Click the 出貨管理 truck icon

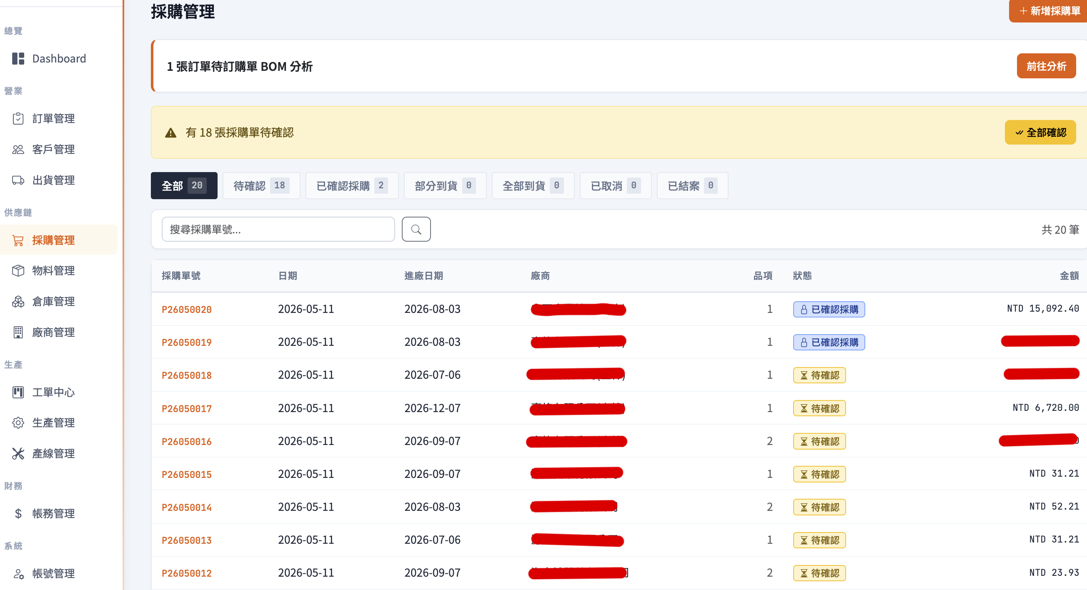(x=18, y=180)
